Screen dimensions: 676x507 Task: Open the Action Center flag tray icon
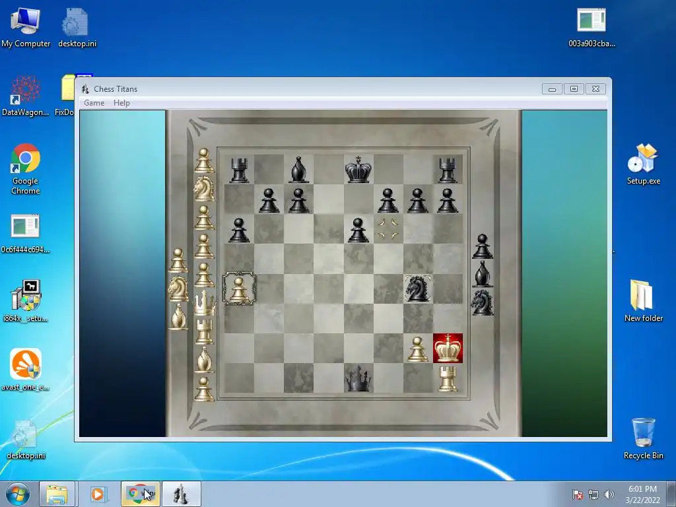pos(578,494)
